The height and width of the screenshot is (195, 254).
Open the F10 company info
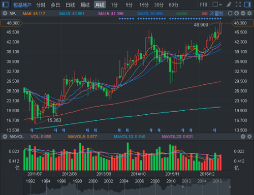click(203, 5)
